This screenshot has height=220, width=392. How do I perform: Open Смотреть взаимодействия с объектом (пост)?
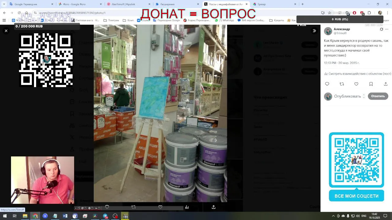358,74
